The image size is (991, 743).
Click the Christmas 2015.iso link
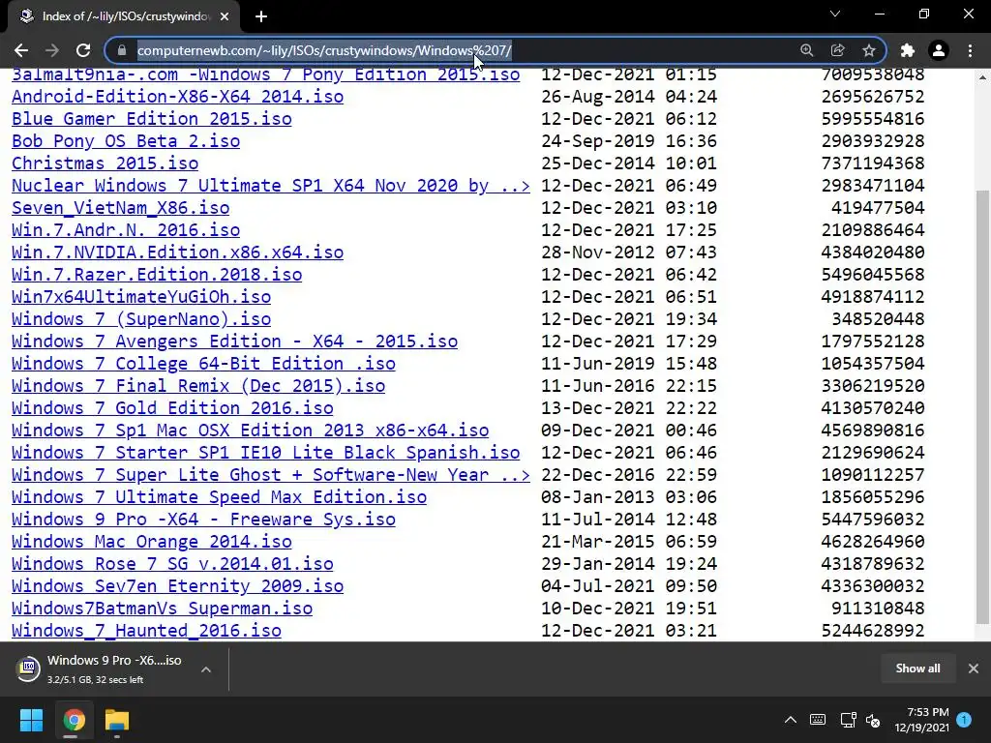click(x=105, y=163)
